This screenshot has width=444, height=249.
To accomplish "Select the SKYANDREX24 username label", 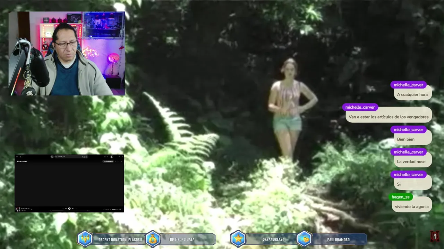I will click(273, 240).
